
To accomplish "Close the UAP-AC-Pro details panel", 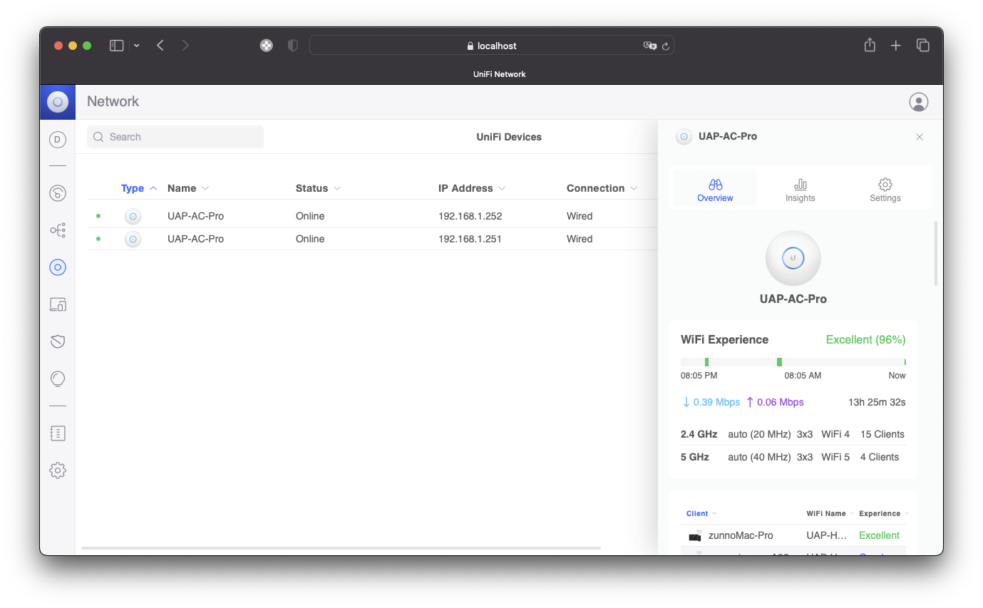I will coord(920,137).
